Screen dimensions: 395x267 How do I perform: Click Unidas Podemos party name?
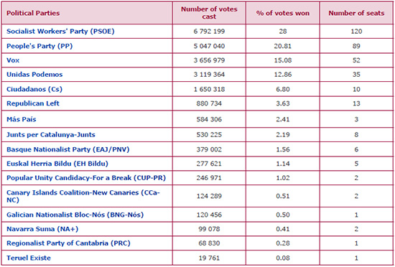tap(34, 75)
